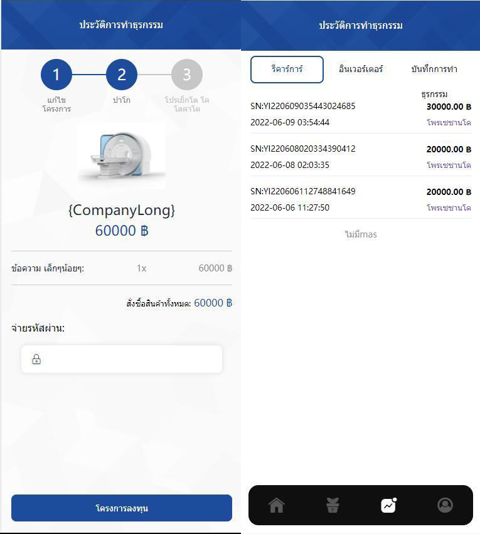Click status link on 2022-06-08 transaction

(x=449, y=165)
